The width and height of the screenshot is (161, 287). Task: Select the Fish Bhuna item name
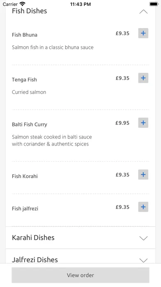pyautogui.click(x=25, y=35)
